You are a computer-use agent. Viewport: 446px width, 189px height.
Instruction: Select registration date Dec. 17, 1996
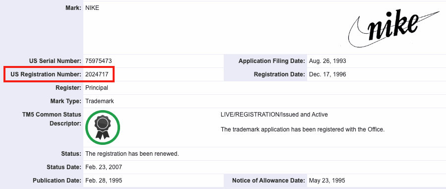coord(327,74)
